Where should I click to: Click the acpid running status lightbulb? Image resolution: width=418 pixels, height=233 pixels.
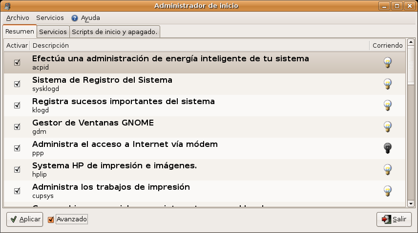click(388, 62)
